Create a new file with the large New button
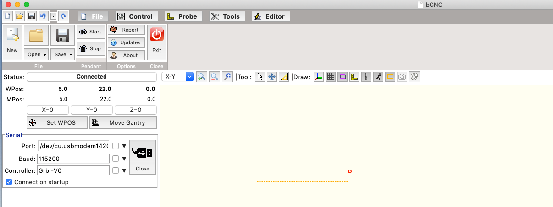This screenshot has height=207, width=553. point(12,42)
